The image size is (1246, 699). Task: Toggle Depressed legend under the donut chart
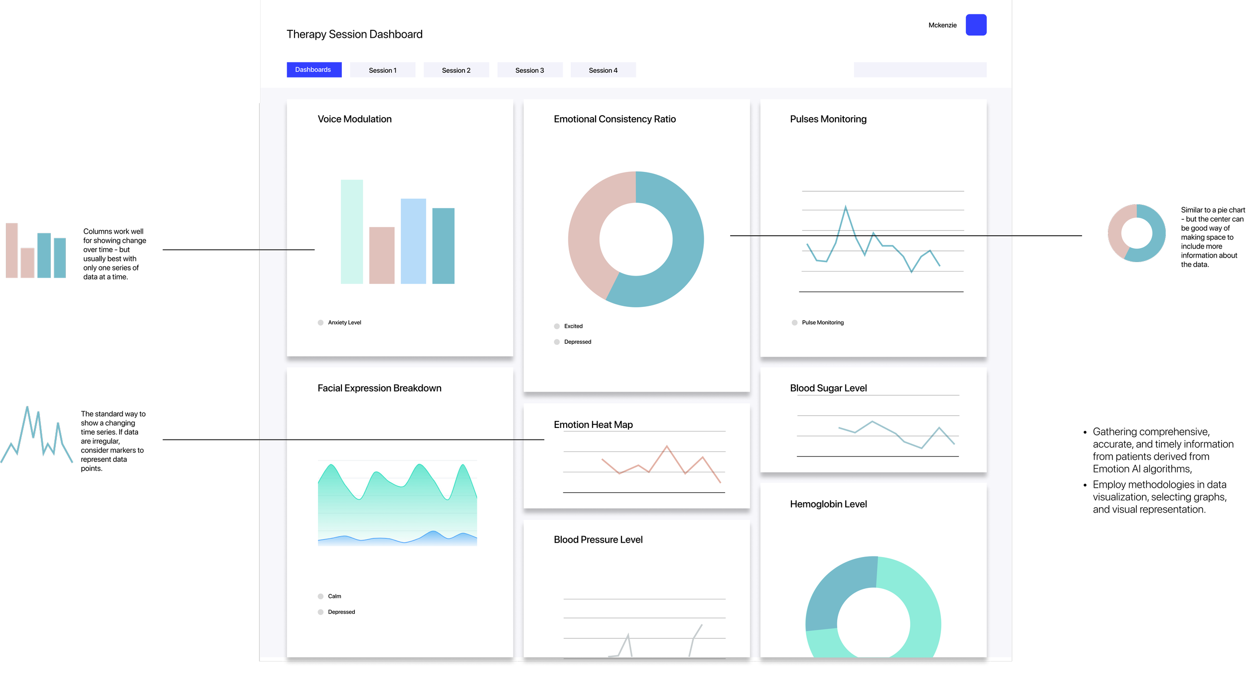point(557,342)
